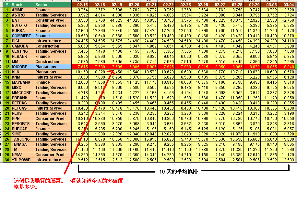Click the "#" header cell

point(6,5)
